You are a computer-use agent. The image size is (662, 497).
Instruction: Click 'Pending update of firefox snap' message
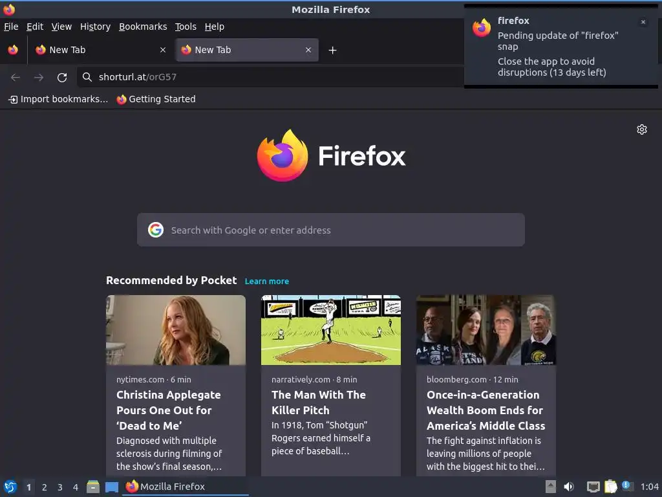558,41
